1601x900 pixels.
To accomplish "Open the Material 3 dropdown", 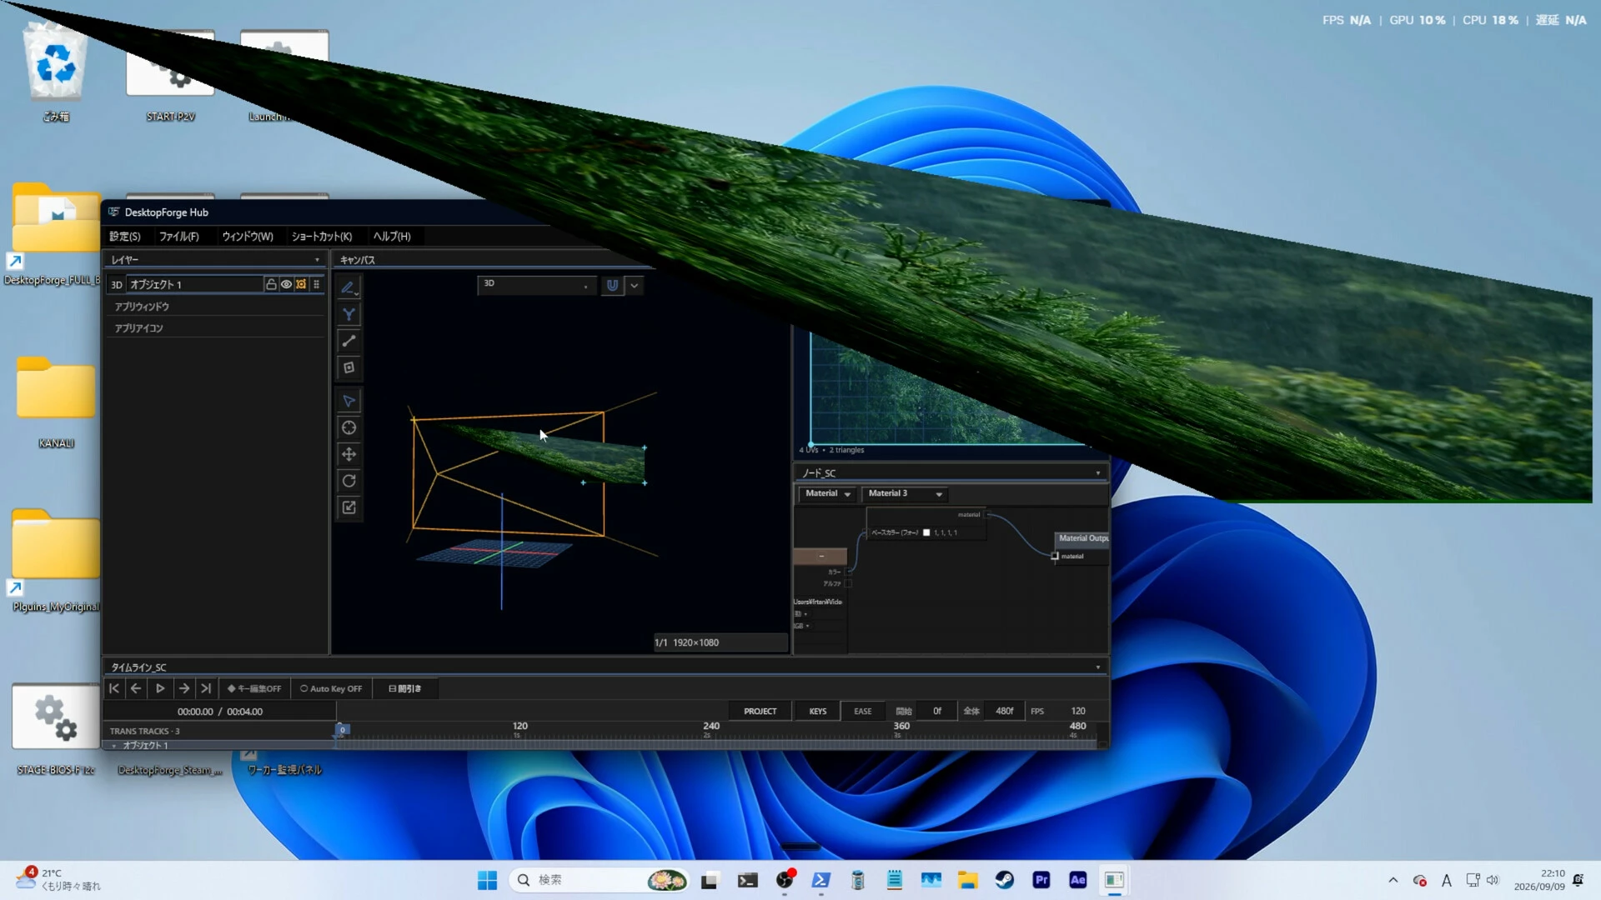I will (905, 493).
